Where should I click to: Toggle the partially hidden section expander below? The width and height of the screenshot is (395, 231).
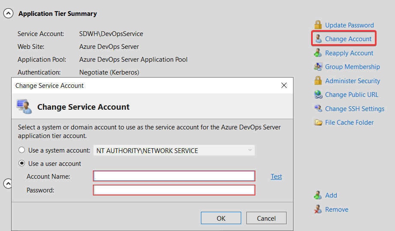tap(7, 183)
